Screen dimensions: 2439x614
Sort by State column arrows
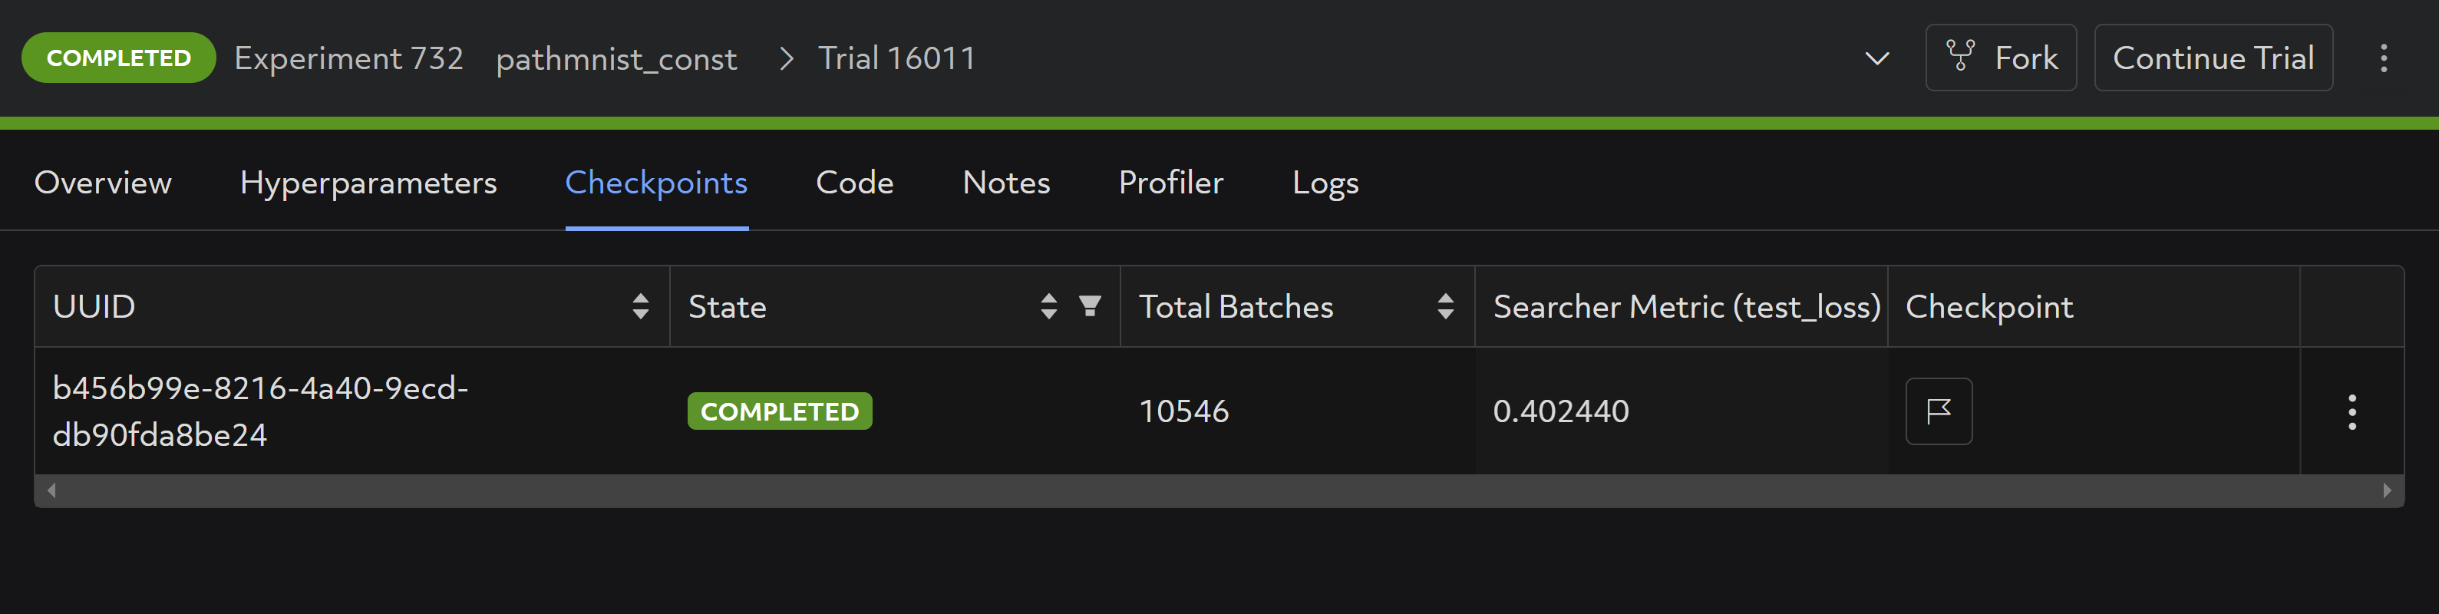tap(1048, 306)
